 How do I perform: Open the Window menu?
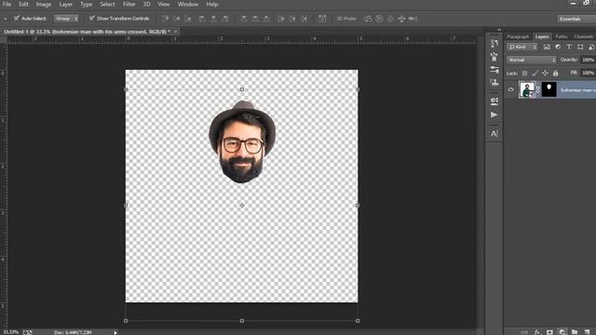point(188,4)
